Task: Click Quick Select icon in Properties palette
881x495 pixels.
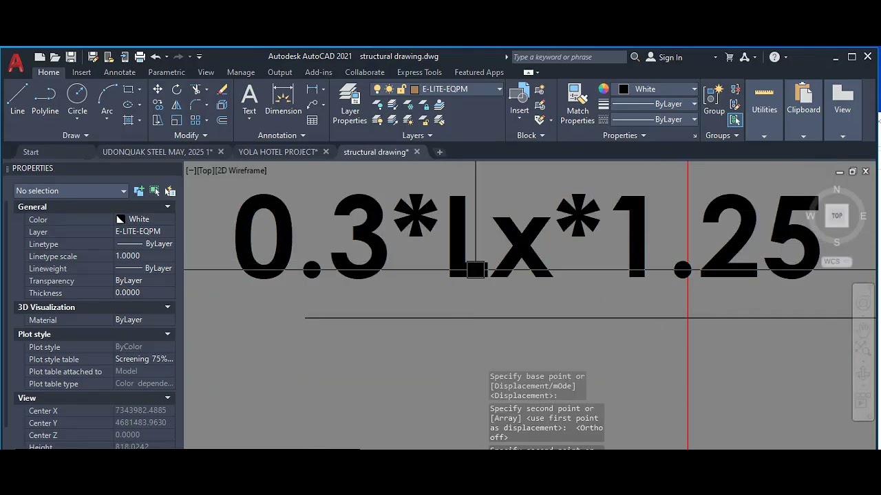Action: pos(170,191)
